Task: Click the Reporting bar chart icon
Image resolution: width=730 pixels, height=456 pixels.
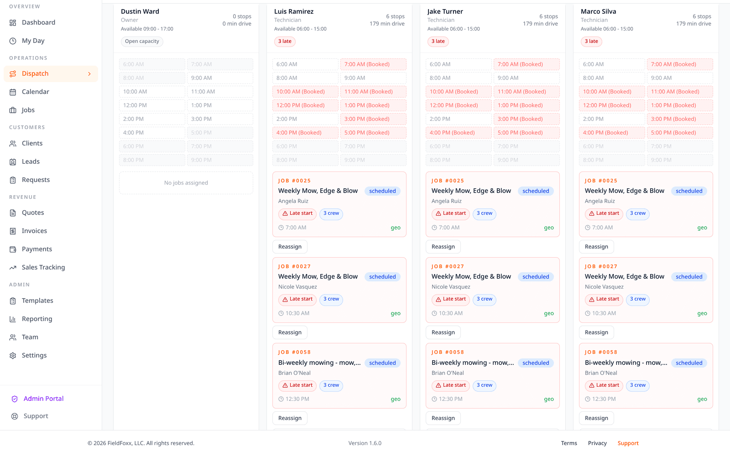Action: (x=13, y=319)
